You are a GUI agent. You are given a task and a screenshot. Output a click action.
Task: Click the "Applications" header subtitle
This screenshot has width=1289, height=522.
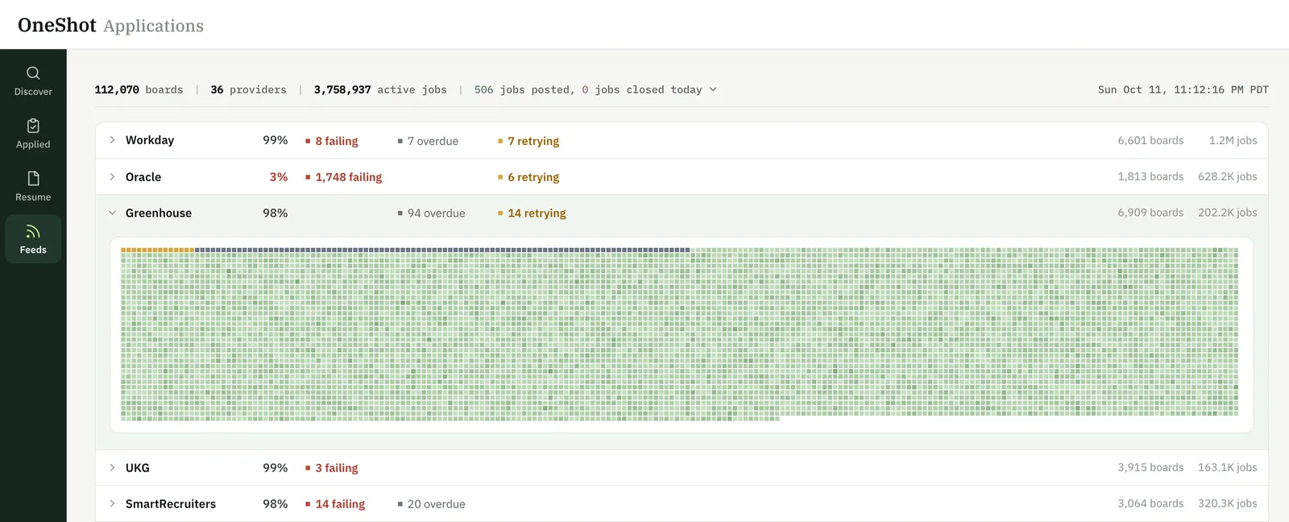point(153,26)
